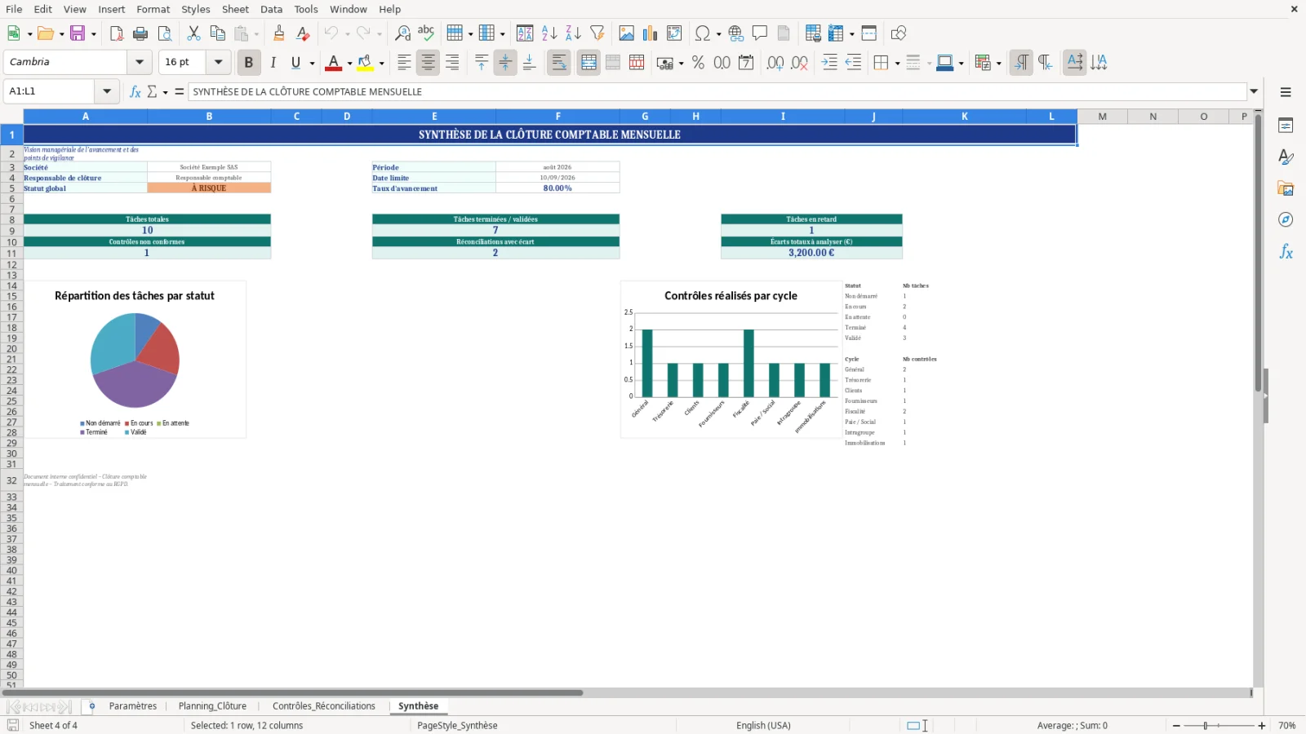Toggle Italic formatting

tap(273, 63)
